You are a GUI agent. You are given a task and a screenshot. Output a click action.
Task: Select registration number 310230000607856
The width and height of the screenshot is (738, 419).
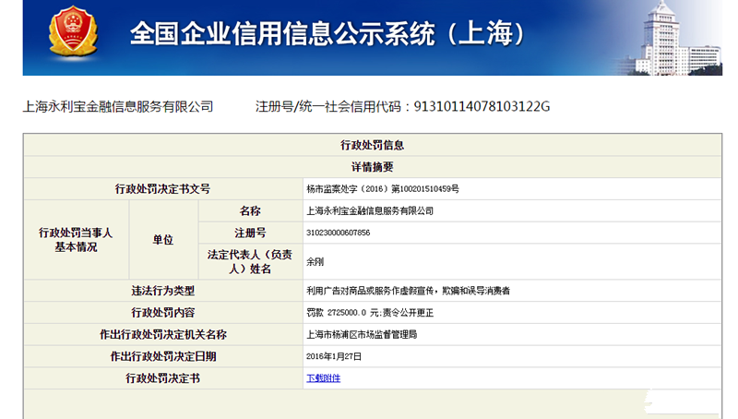(338, 233)
